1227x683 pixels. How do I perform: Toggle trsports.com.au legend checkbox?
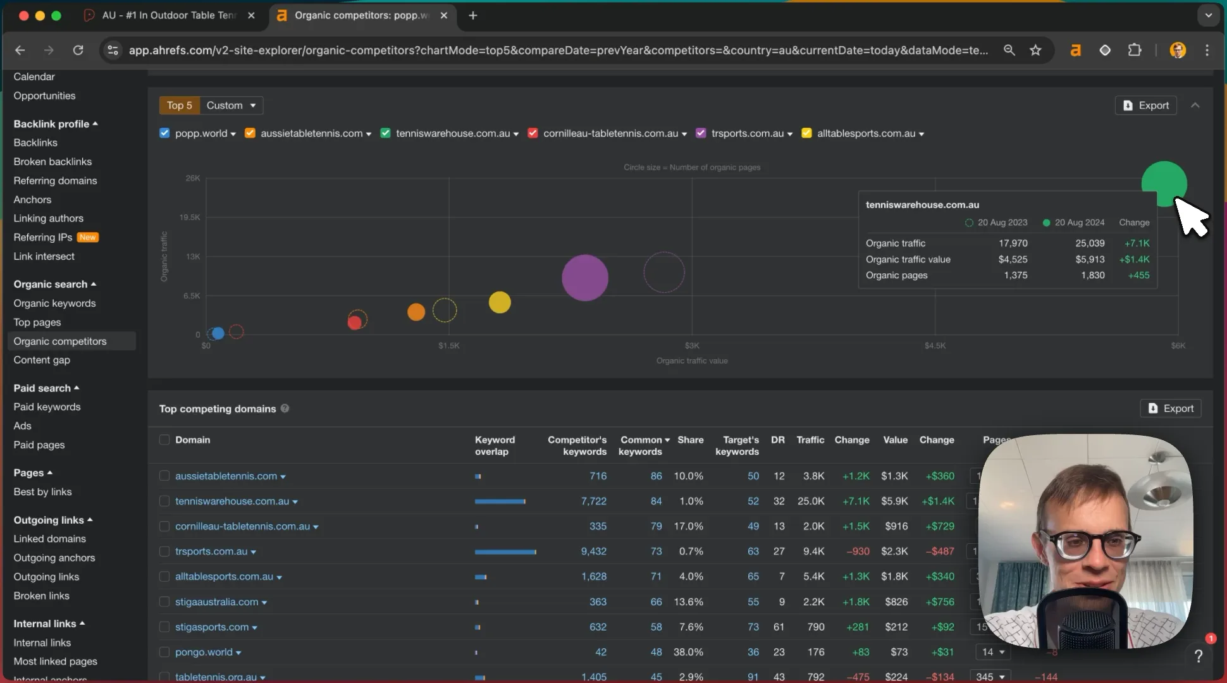[x=701, y=133]
